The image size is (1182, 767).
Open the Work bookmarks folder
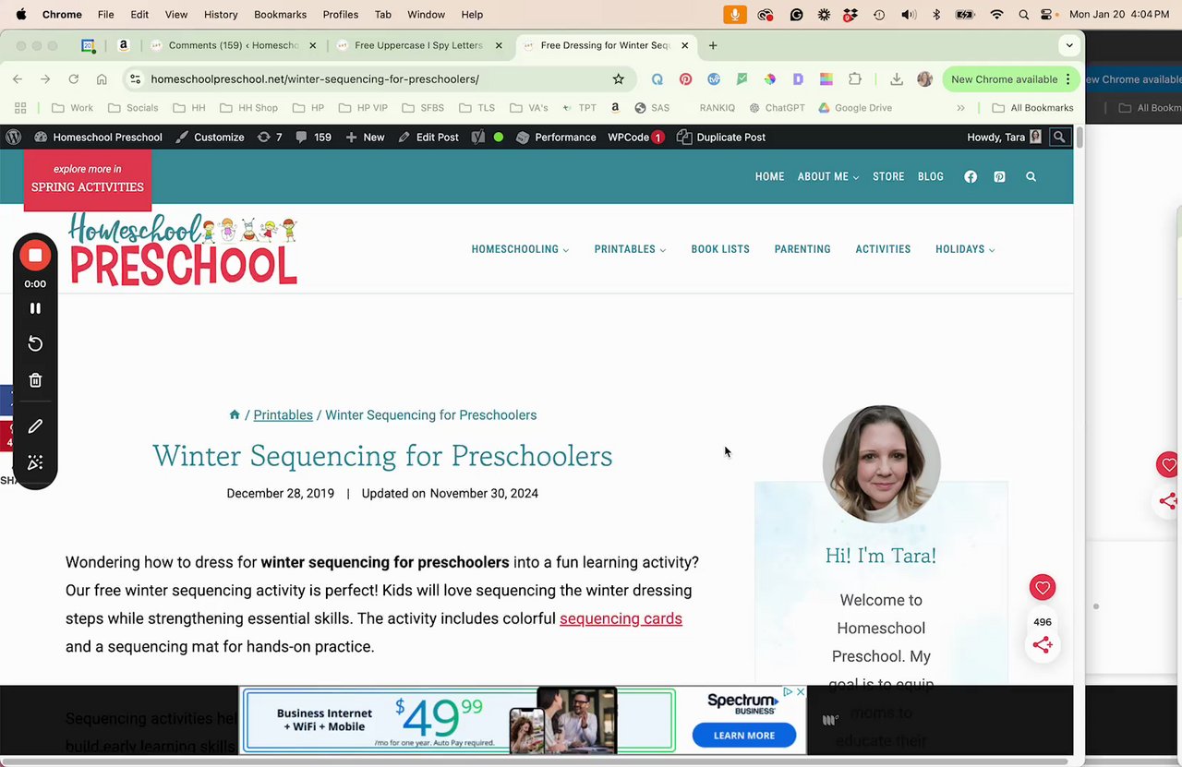coord(72,108)
